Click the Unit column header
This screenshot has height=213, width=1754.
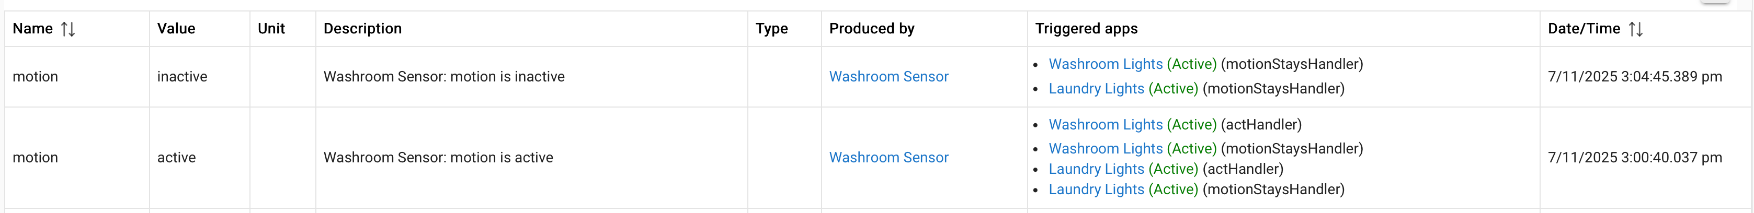click(x=271, y=29)
